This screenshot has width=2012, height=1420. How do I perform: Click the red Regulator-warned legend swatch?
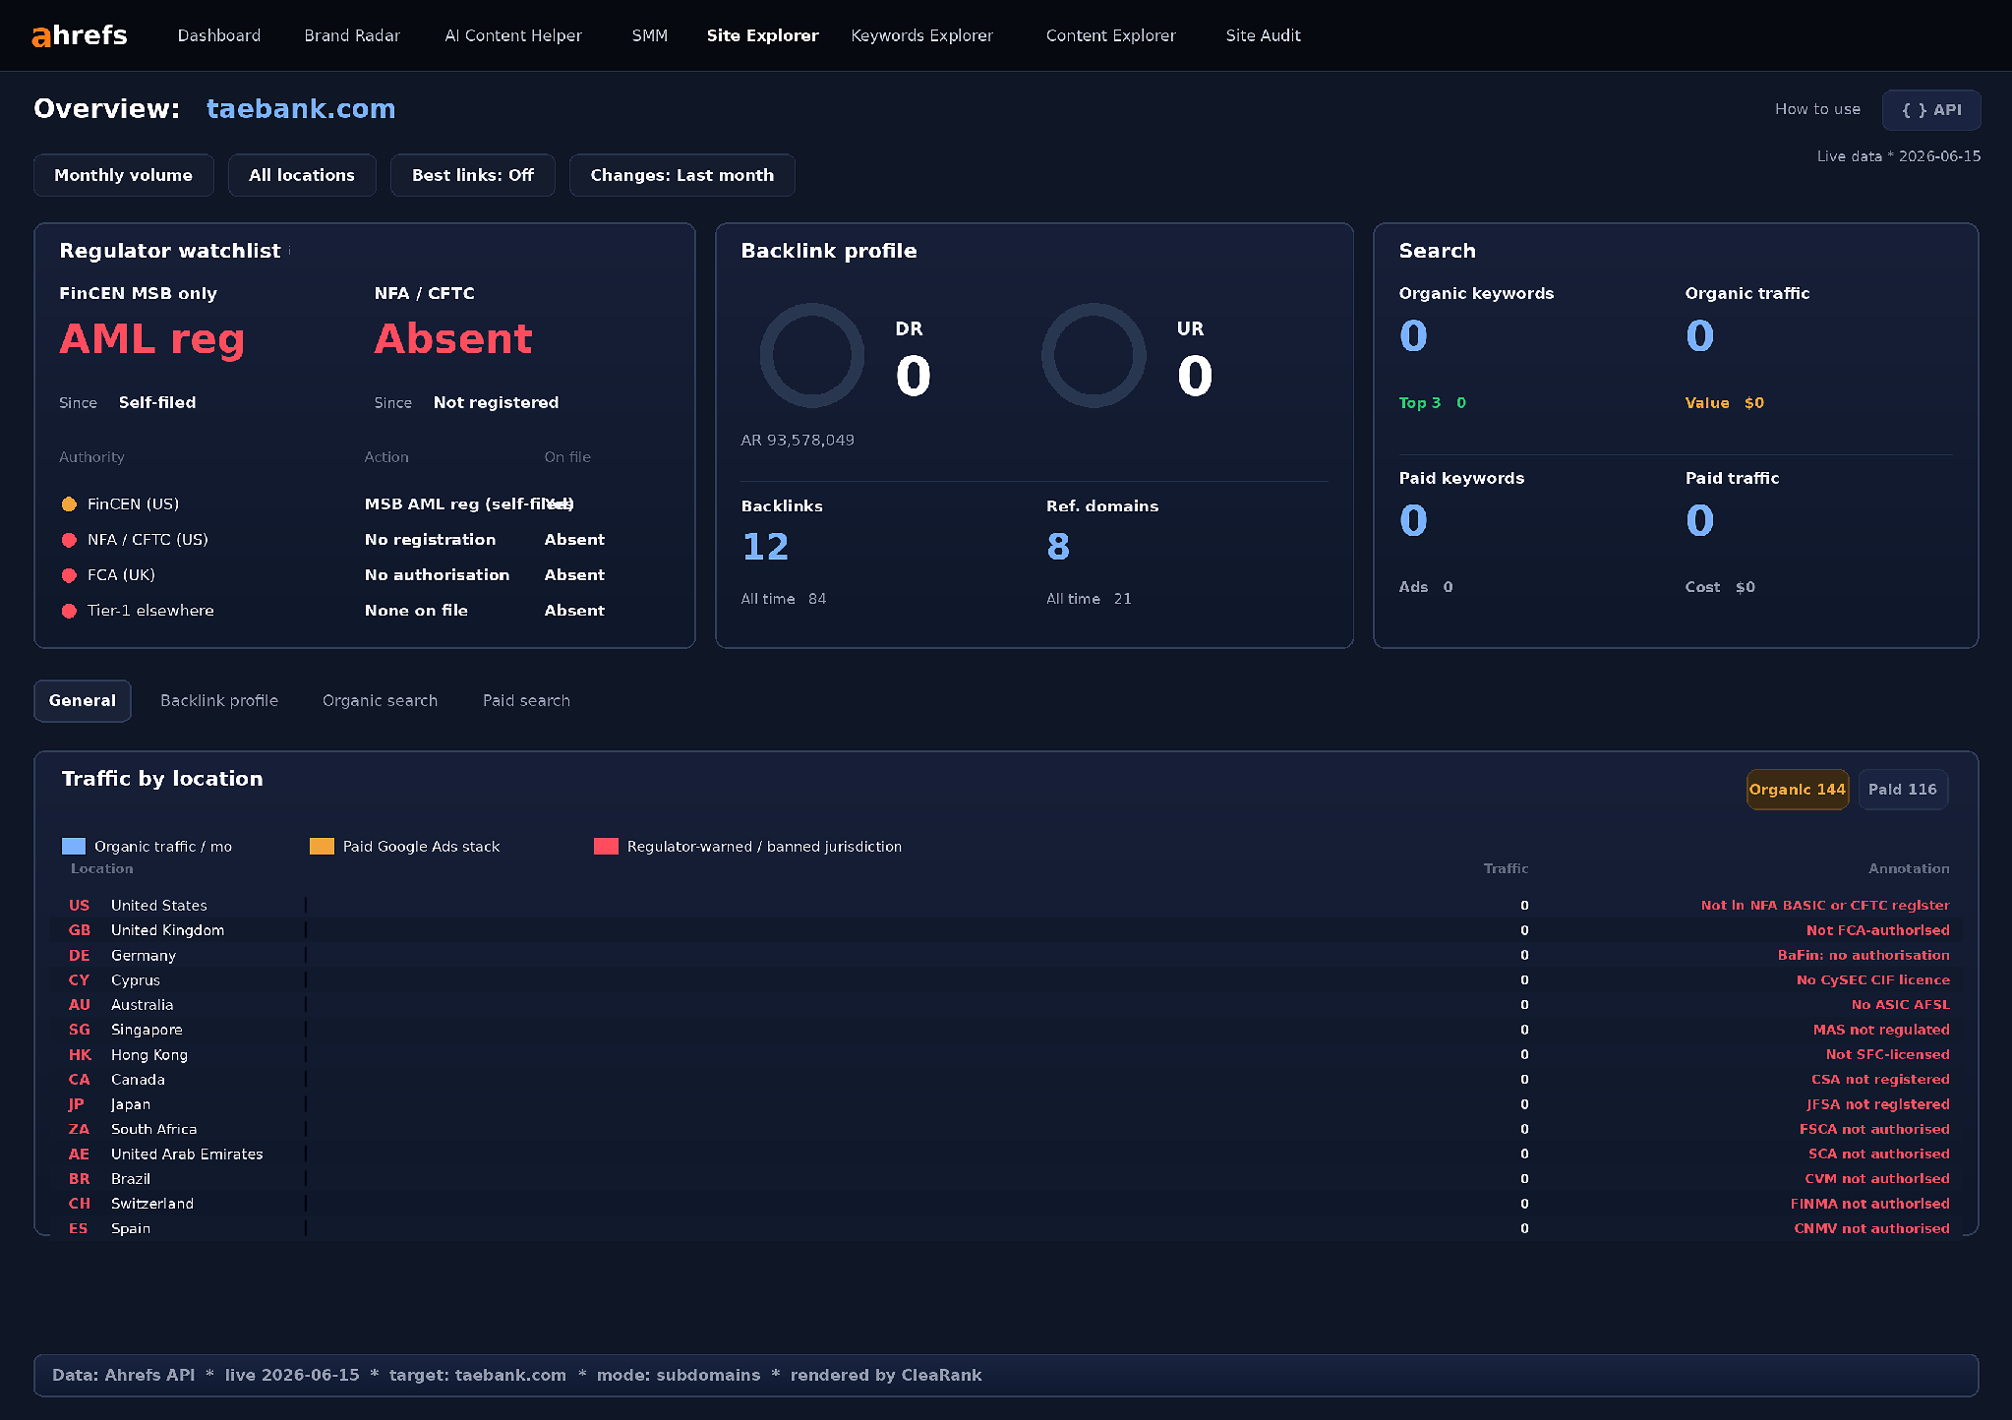[607, 847]
